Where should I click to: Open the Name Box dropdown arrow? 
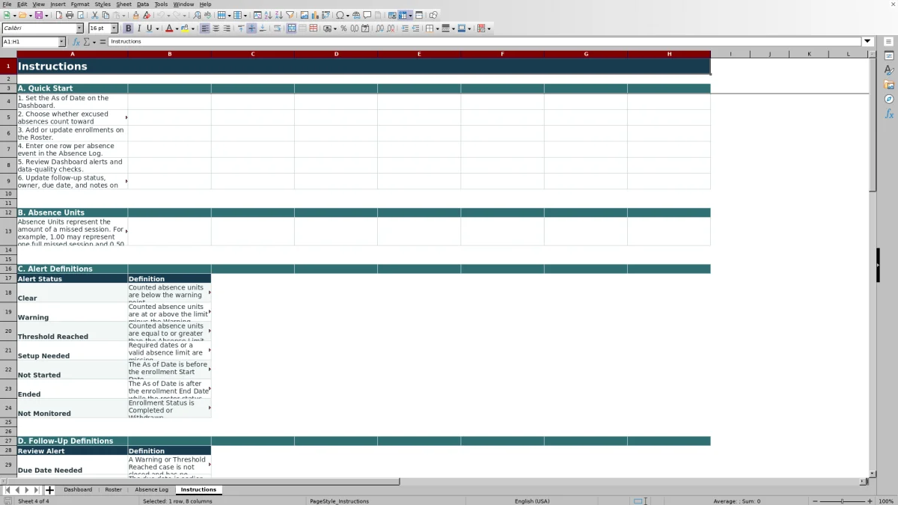[x=61, y=42]
